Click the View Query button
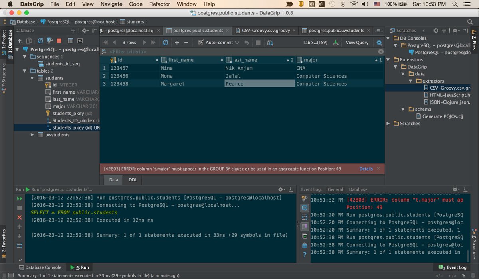Image resolution: width=479 pixels, height=279 pixels. (357, 42)
